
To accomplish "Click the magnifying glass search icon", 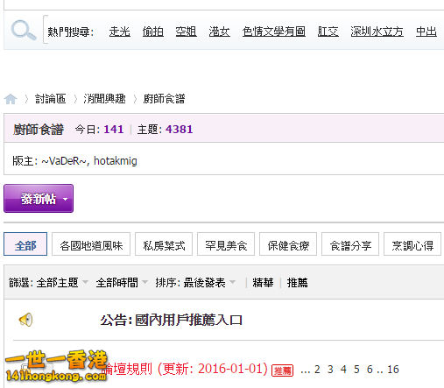I will (24, 30).
